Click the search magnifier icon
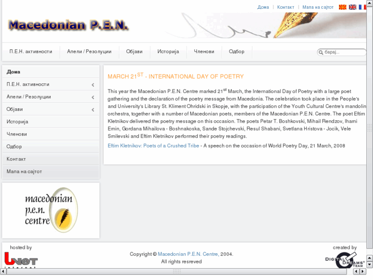The height and width of the screenshot is (280, 373). click(321, 52)
